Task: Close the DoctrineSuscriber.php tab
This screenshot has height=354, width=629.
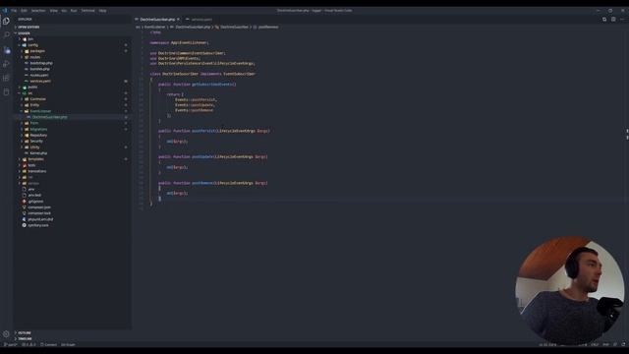Action: pos(179,20)
